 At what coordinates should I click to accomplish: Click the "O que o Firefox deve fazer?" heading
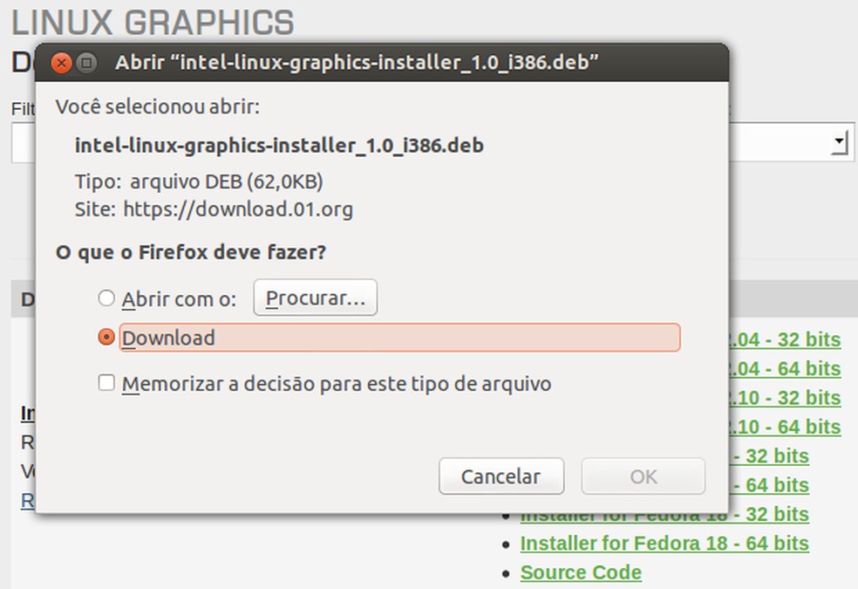[191, 252]
